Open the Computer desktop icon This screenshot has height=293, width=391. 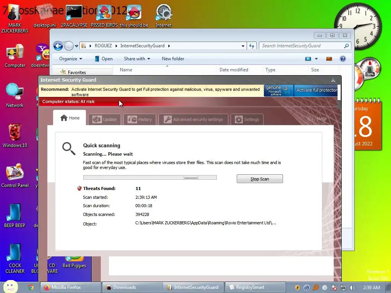click(15, 55)
